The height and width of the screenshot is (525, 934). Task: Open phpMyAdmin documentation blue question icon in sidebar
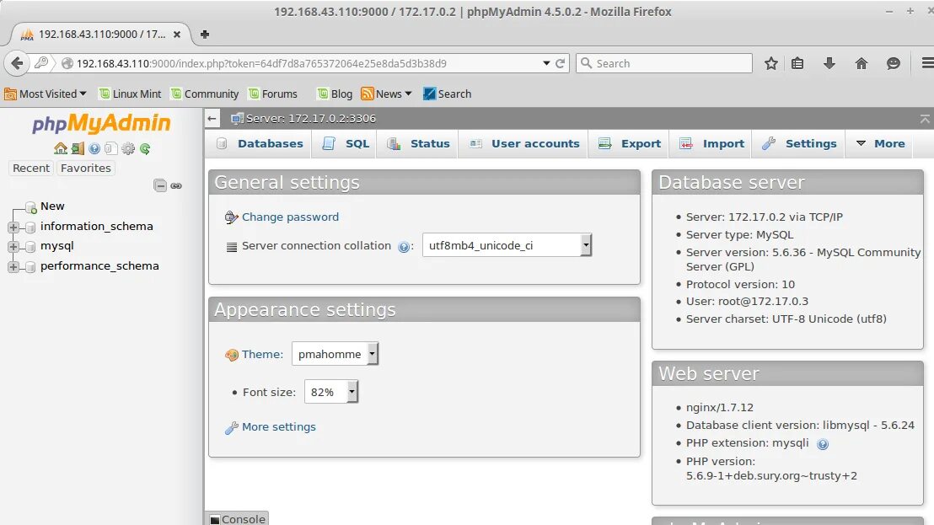(x=94, y=148)
